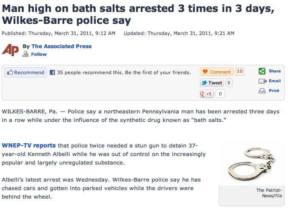Click the Email envelope icon
Screen dimensions: 288x208
tap(262, 81)
